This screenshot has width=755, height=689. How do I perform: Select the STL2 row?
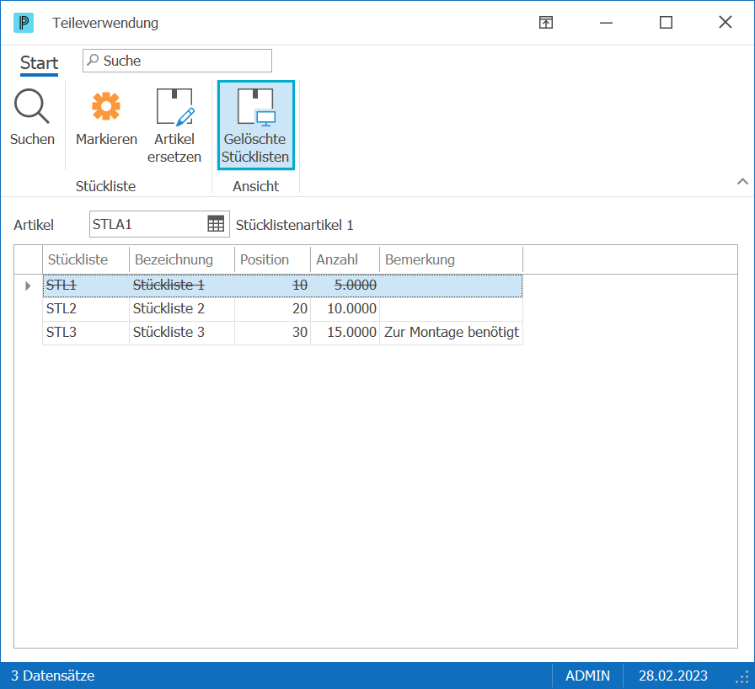point(282,309)
